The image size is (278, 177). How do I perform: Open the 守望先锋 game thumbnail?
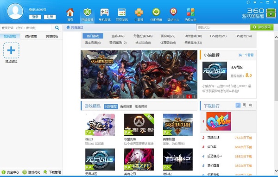(x=139, y=125)
